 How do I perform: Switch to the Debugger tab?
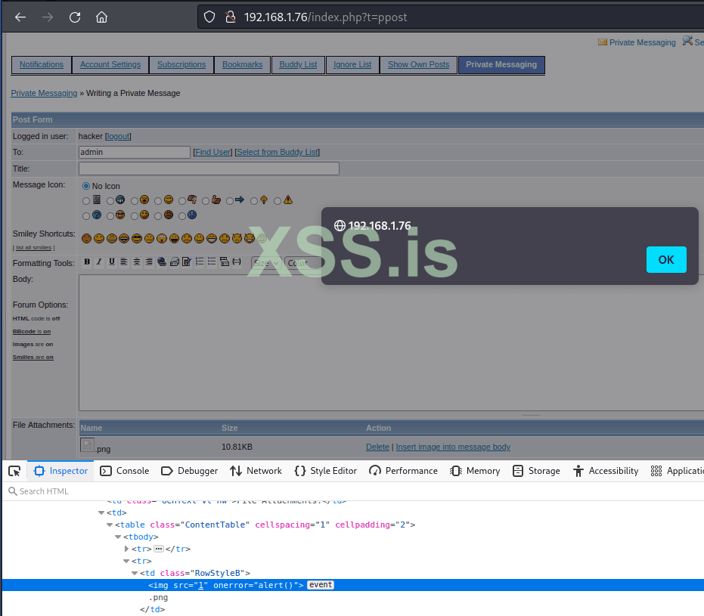click(190, 471)
